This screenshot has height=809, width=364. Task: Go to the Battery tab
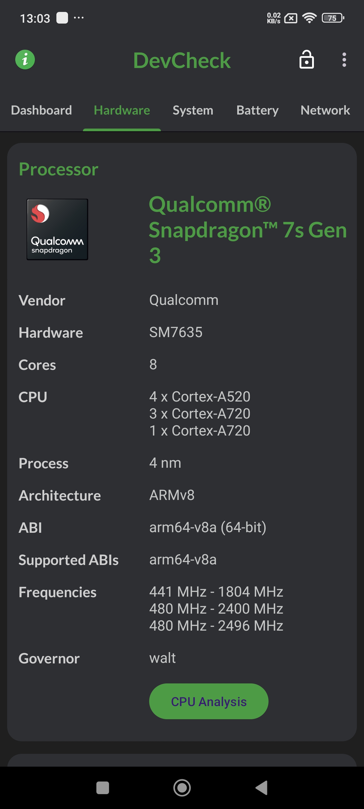tap(257, 110)
